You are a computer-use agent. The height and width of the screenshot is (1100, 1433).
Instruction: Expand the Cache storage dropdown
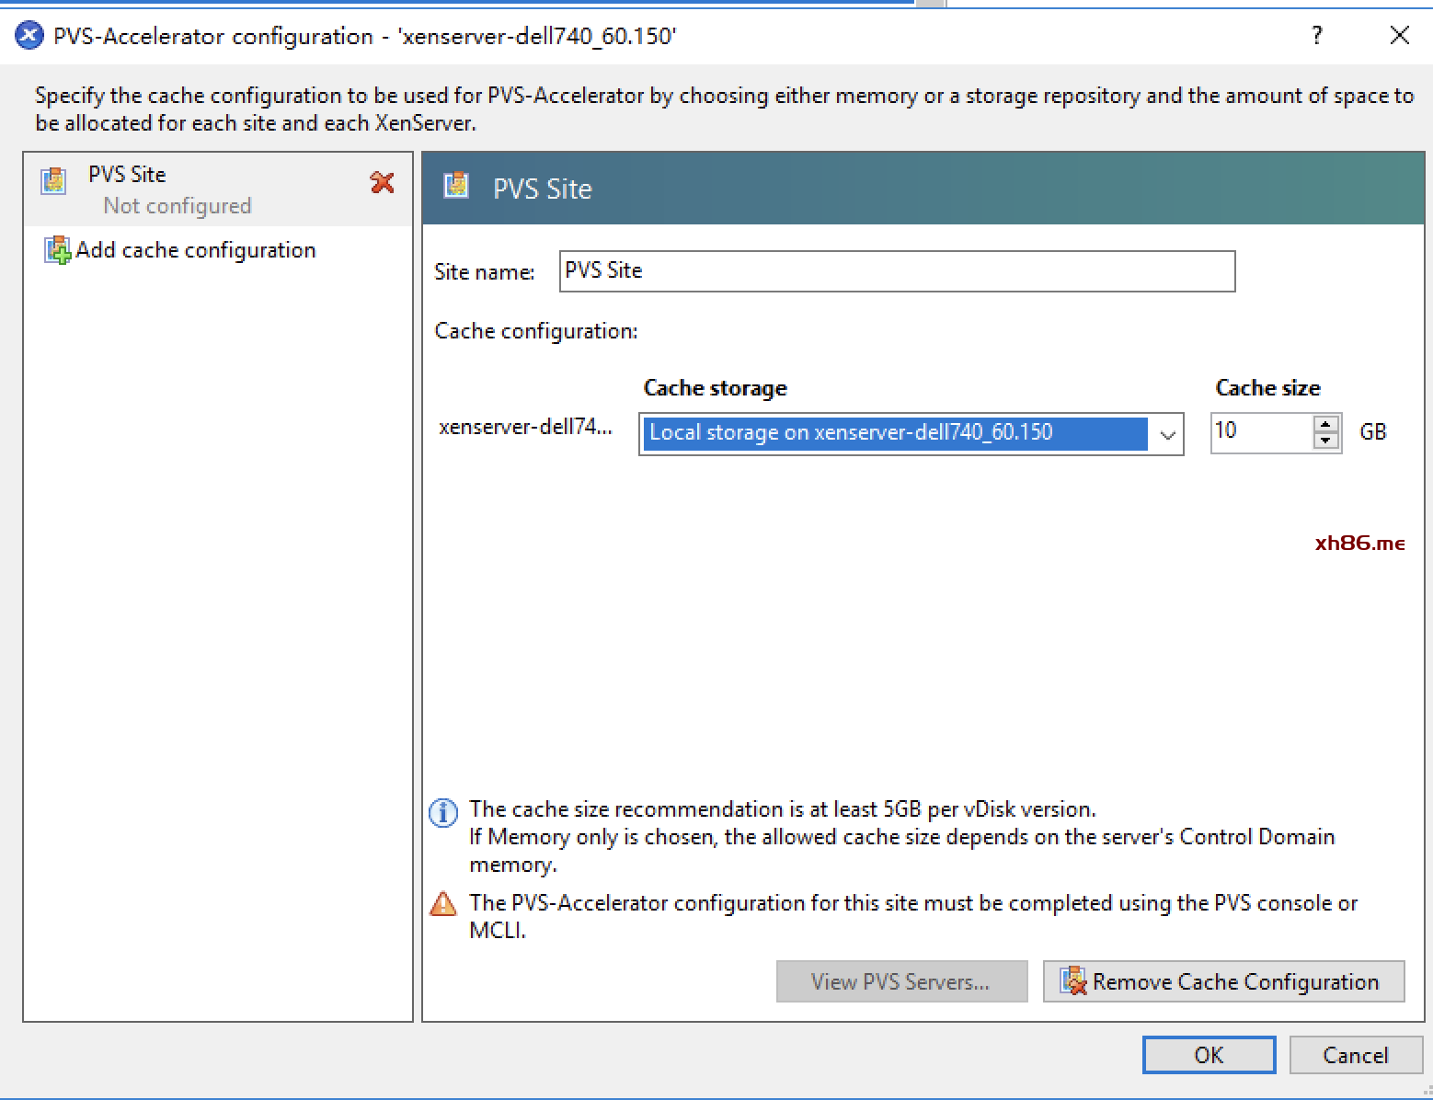click(x=1167, y=434)
